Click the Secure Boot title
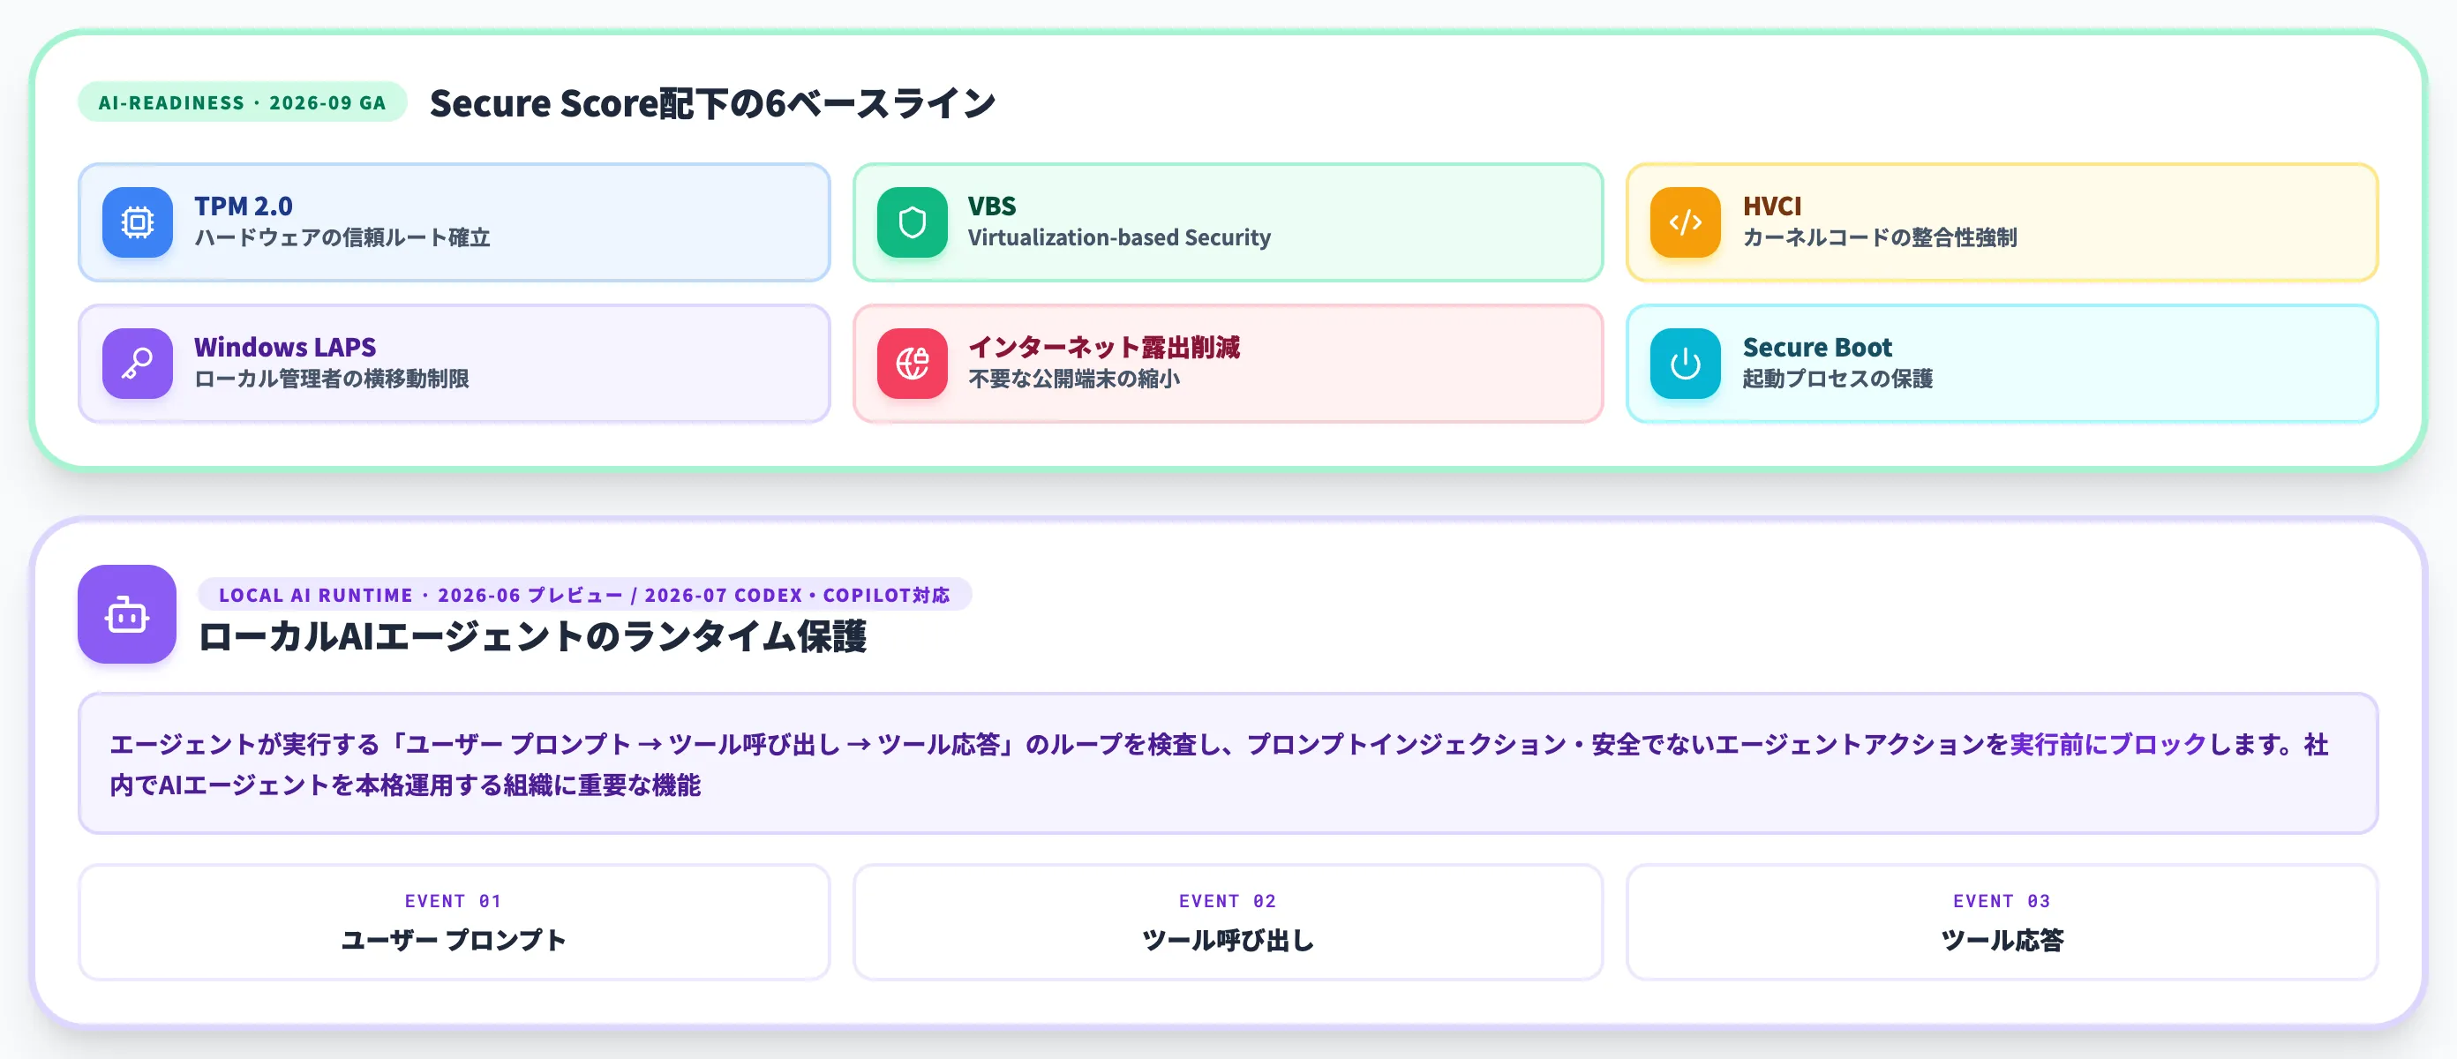Image resolution: width=2457 pixels, height=1059 pixels. [1817, 348]
